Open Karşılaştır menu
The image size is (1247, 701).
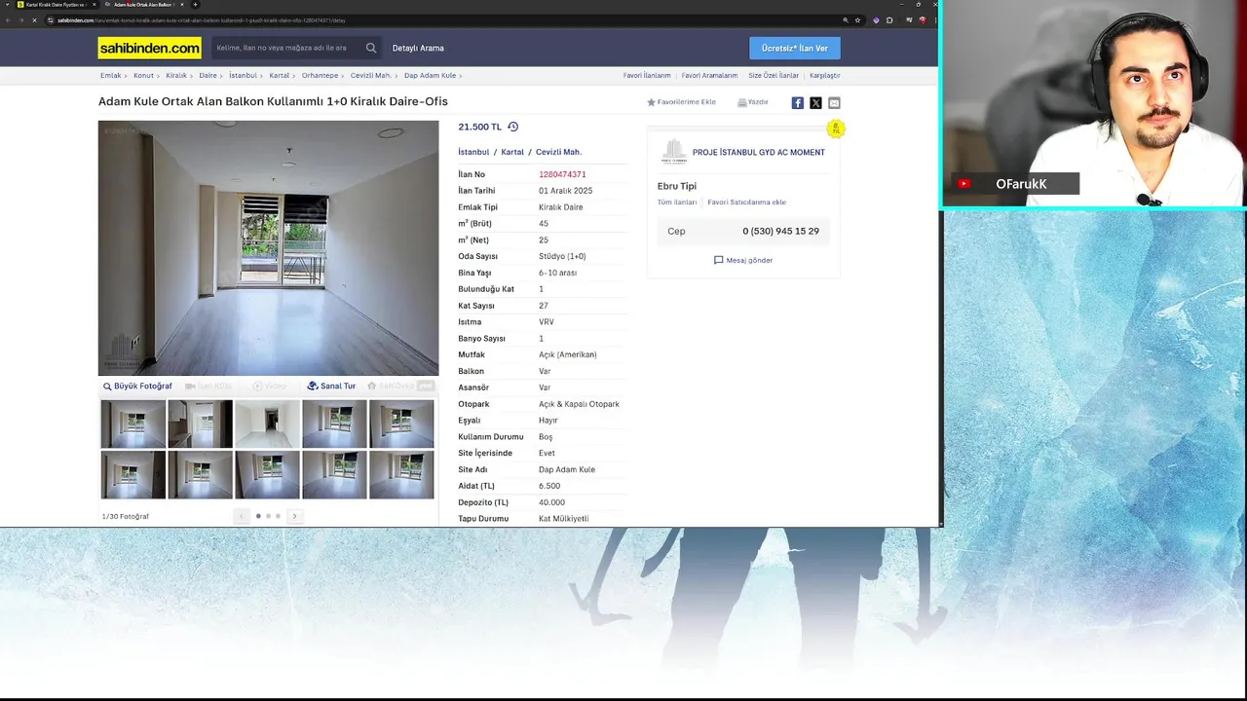click(x=824, y=75)
